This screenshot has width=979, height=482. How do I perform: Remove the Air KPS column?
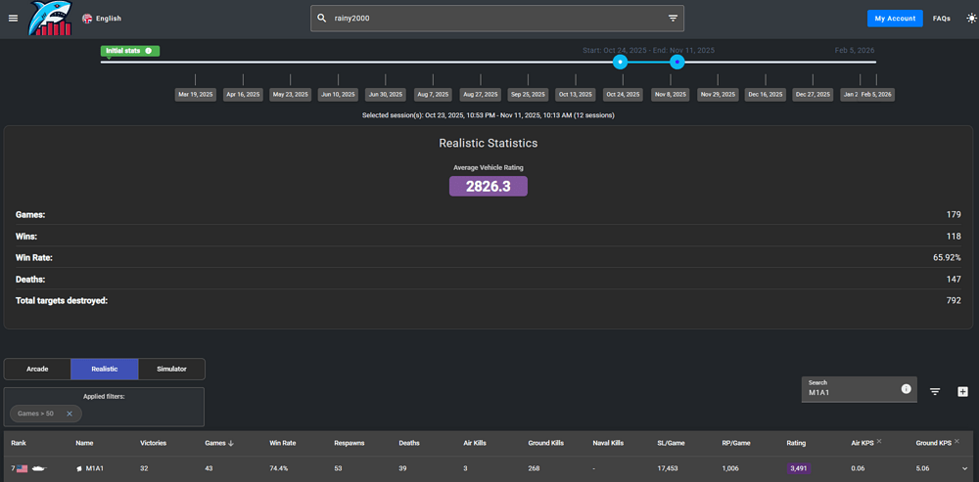[x=879, y=441]
